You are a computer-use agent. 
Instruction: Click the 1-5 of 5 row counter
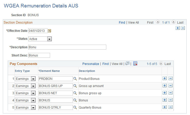[x=152, y=64]
